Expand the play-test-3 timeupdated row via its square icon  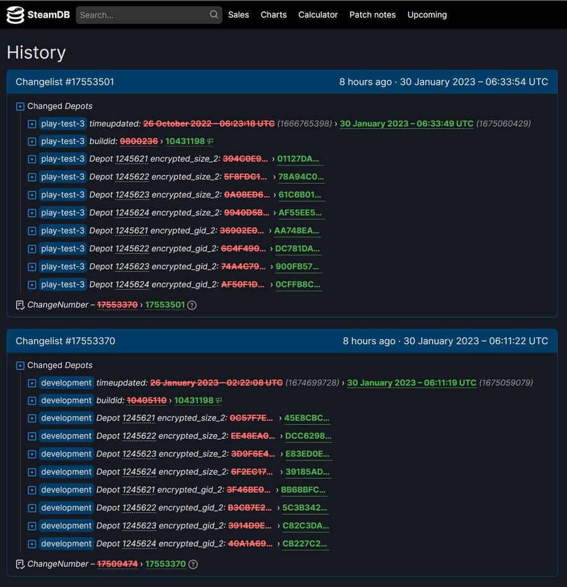[31, 123]
